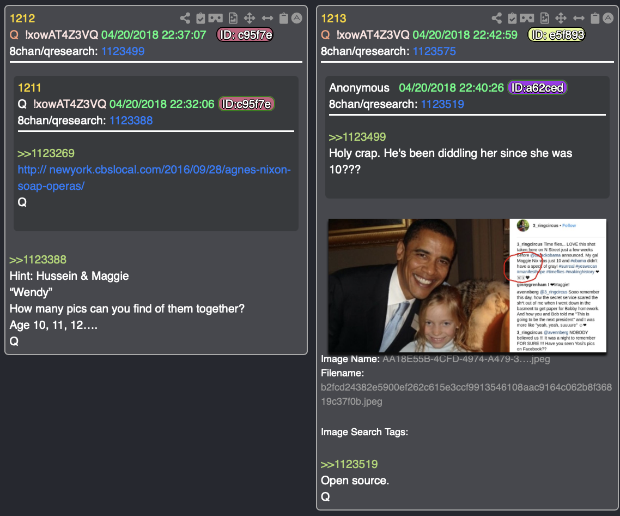
Task: Follow the >>1123388 reply reference
Action: pyautogui.click(x=38, y=260)
